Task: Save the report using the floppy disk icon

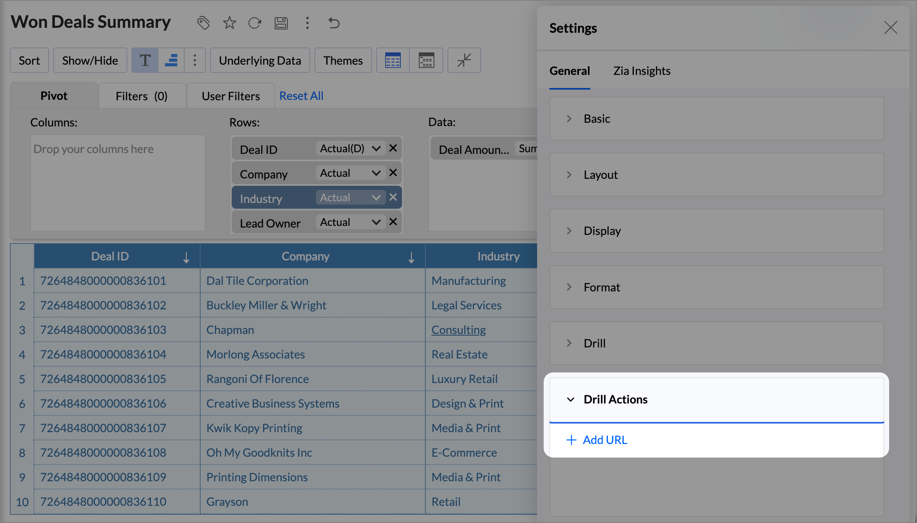Action: pos(281,23)
